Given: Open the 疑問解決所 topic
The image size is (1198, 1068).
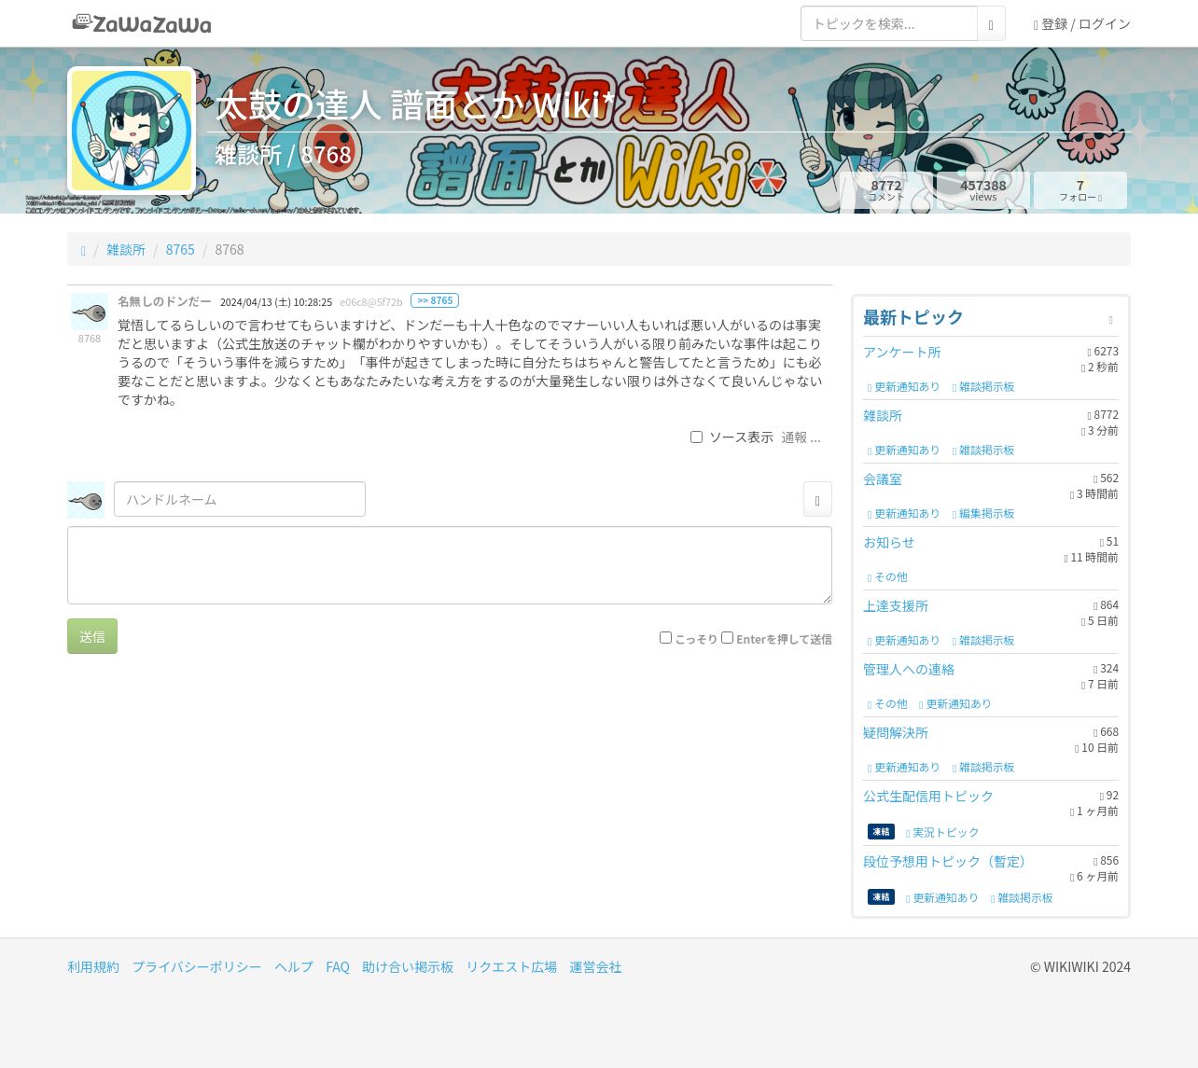Looking at the screenshot, I should [896, 732].
